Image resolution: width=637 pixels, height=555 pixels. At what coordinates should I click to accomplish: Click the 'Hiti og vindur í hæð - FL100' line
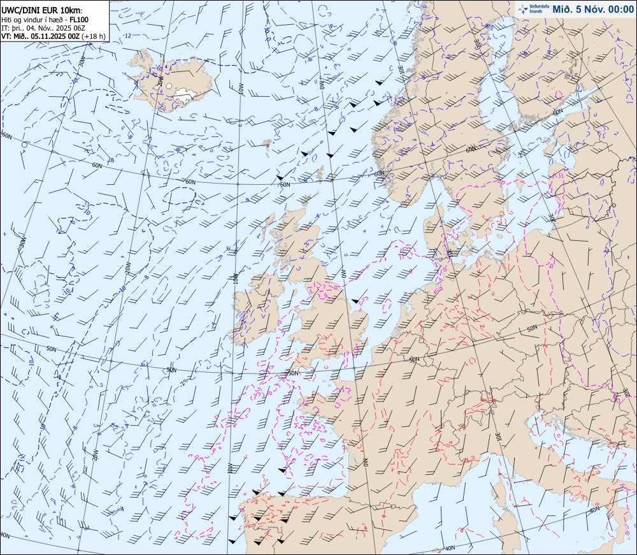tap(45, 20)
